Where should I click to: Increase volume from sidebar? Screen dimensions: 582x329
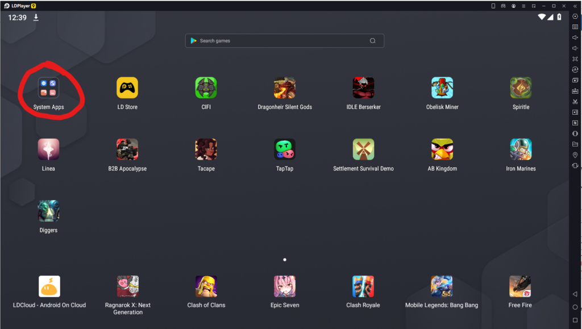point(575,38)
